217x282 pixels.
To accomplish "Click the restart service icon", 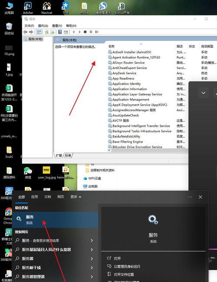I will pyautogui.click(x=97, y=32).
